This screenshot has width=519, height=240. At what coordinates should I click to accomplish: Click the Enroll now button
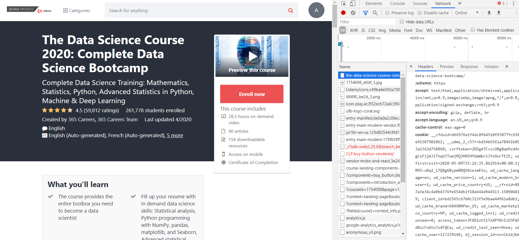[252, 94]
